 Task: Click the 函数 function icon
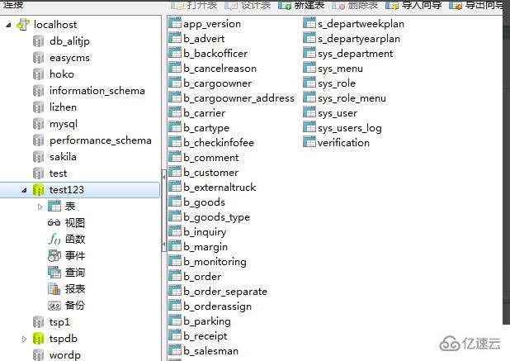click(54, 240)
